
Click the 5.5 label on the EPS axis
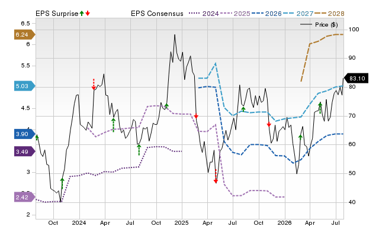25,66
